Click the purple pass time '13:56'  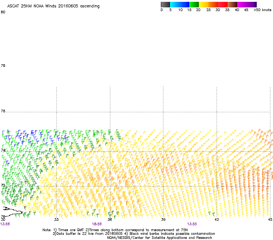5,224
